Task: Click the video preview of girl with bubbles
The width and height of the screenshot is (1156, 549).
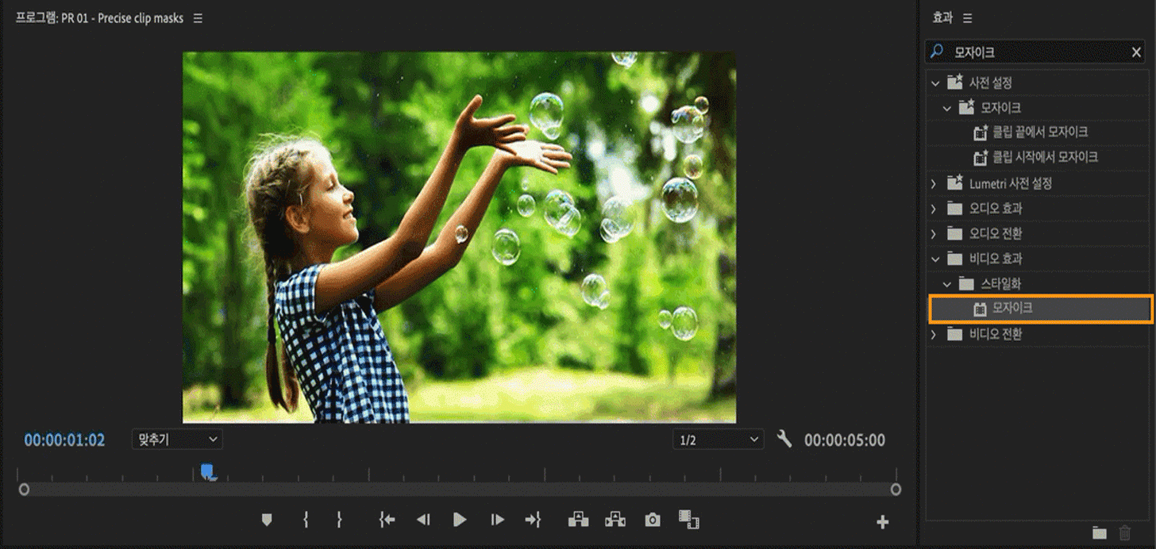Action: (x=459, y=237)
